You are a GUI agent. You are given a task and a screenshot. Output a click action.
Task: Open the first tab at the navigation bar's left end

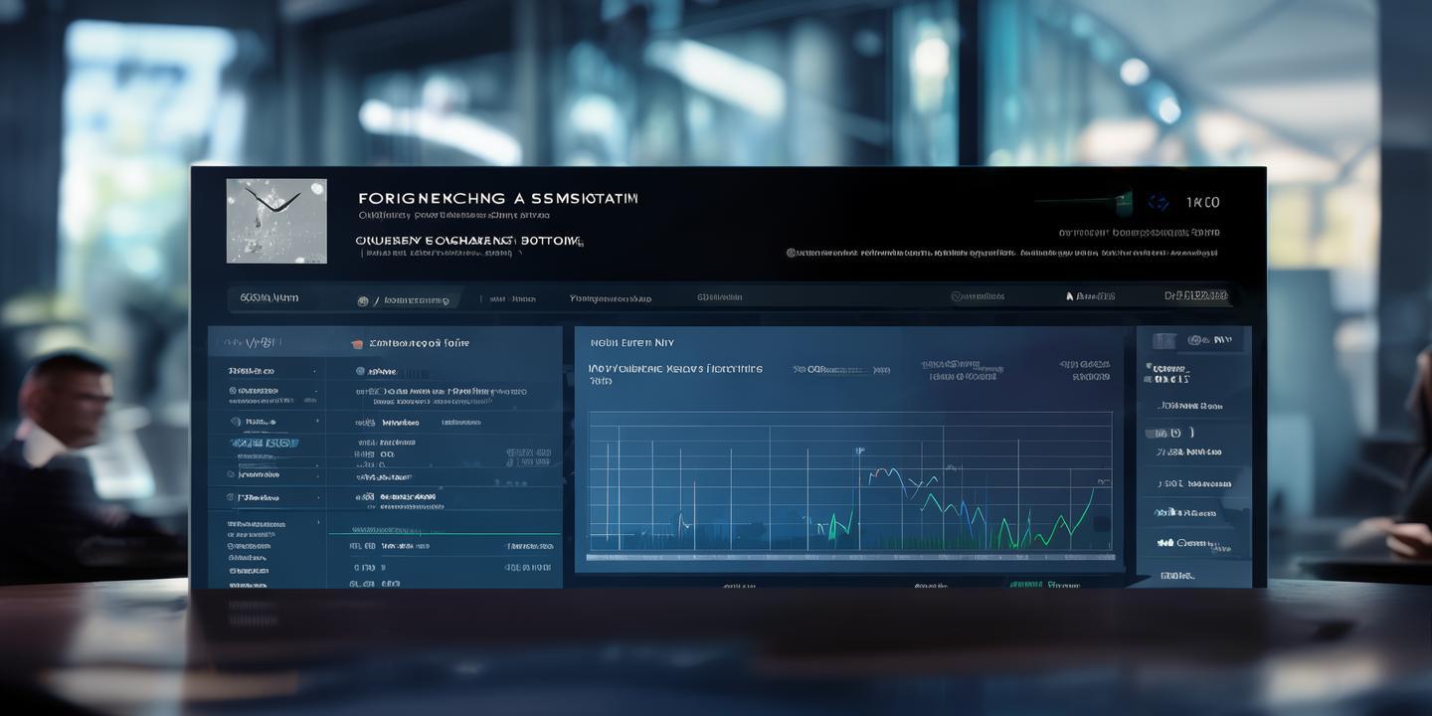click(268, 297)
